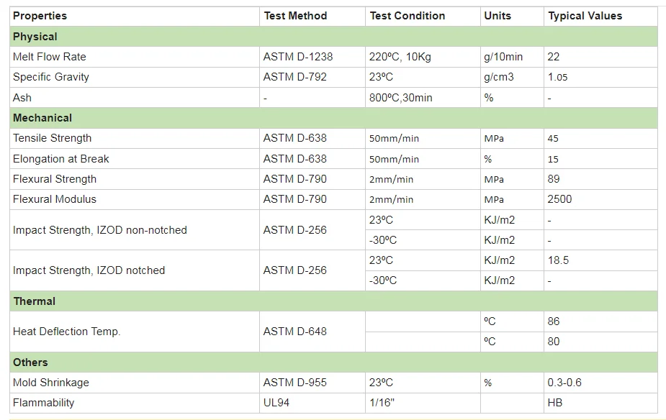Screen dimensions: 666x420
Task: Click the Test Method column header
Action: coord(295,16)
